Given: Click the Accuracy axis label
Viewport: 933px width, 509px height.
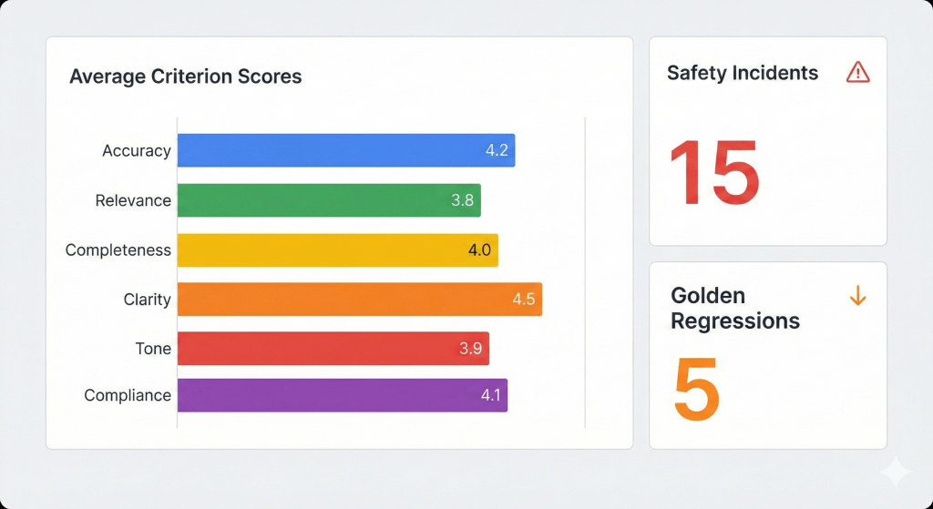Looking at the screenshot, I should pyautogui.click(x=137, y=151).
